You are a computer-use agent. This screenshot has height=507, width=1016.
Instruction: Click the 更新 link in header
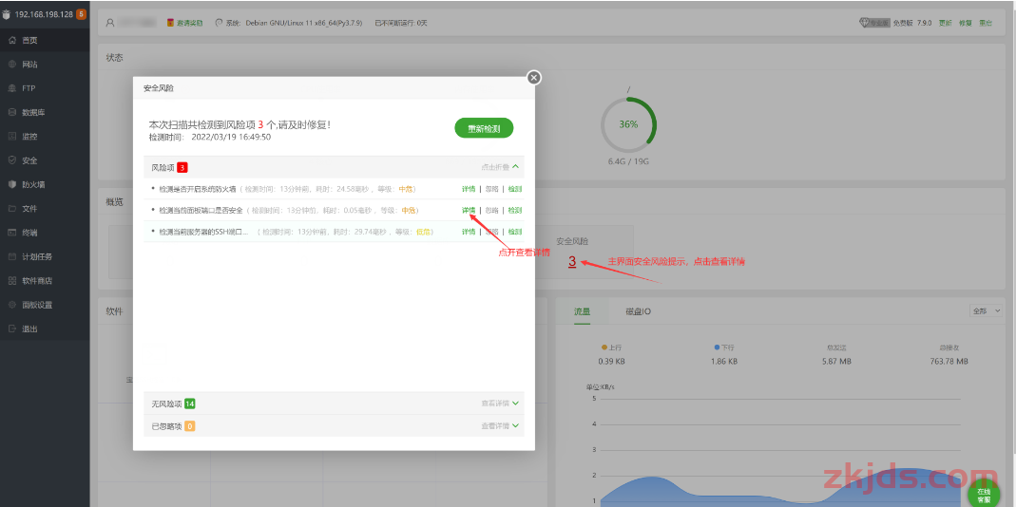946,23
